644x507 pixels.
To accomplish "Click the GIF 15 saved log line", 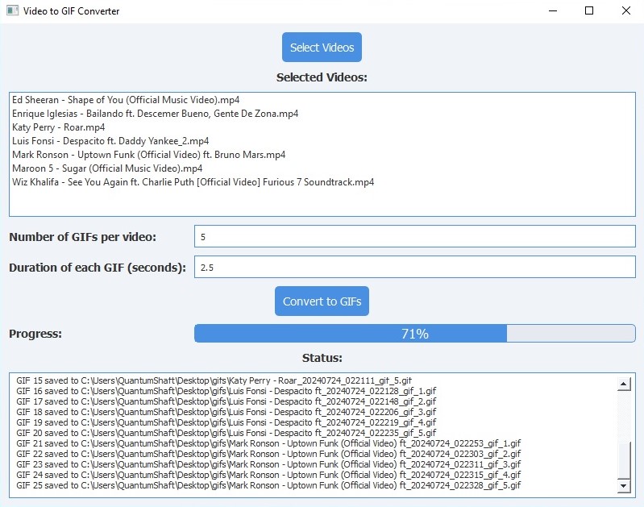I will pyautogui.click(x=214, y=380).
